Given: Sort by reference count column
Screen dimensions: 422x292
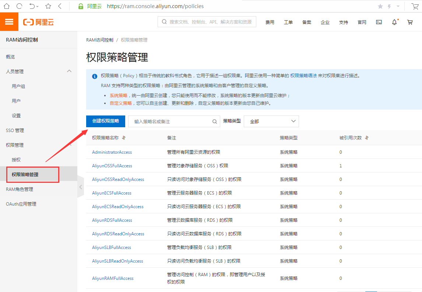Looking at the screenshot, I should (367, 138).
